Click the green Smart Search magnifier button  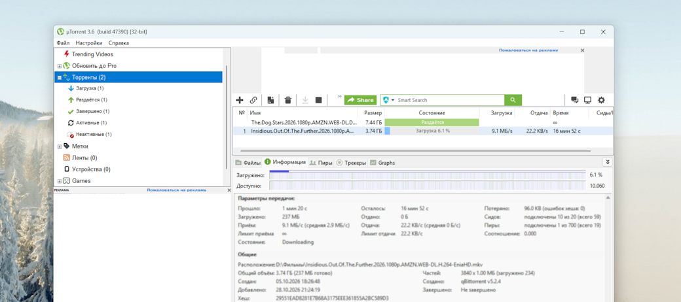(x=513, y=100)
